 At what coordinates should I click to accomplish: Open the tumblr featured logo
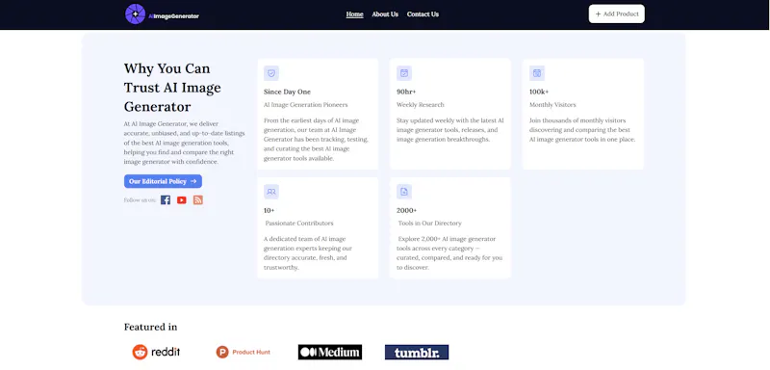pos(417,352)
